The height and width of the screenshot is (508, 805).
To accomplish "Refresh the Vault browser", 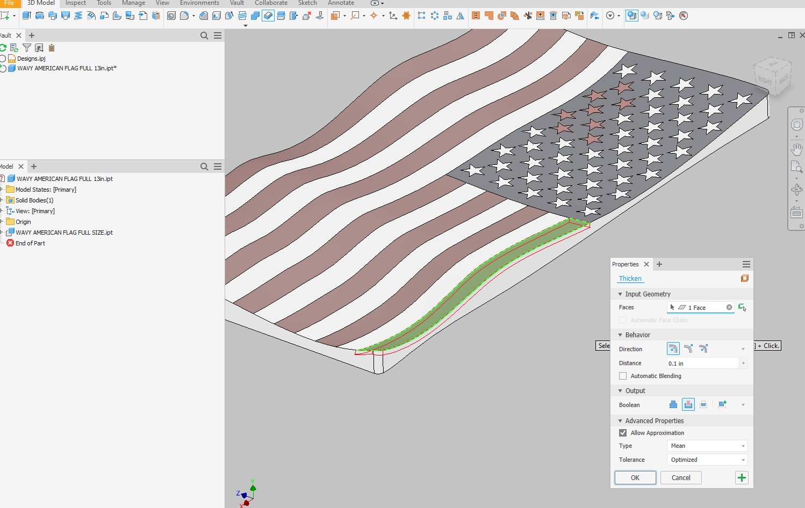I will click(x=3, y=48).
